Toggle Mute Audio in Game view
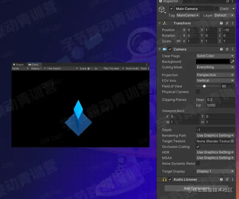The image size is (239, 199). (x=132, y=69)
